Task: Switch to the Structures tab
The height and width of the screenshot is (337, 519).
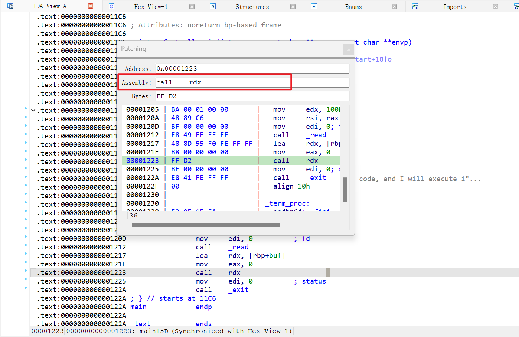Action: coord(252,7)
